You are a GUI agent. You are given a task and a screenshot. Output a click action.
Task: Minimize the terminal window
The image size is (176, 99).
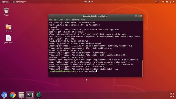click(136, 16)
